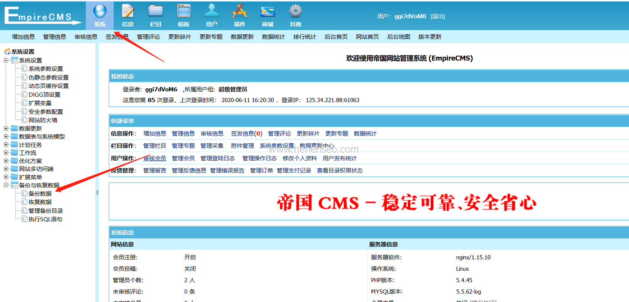This screenshot has width=629, height=302.
Task: Click the 查看目录权限状态 link
Action: tap(340, 171)
